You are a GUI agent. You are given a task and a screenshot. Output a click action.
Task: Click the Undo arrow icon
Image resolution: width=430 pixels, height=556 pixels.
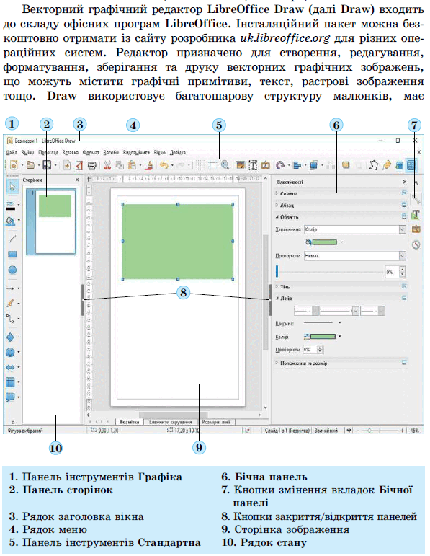click(164, 165)
